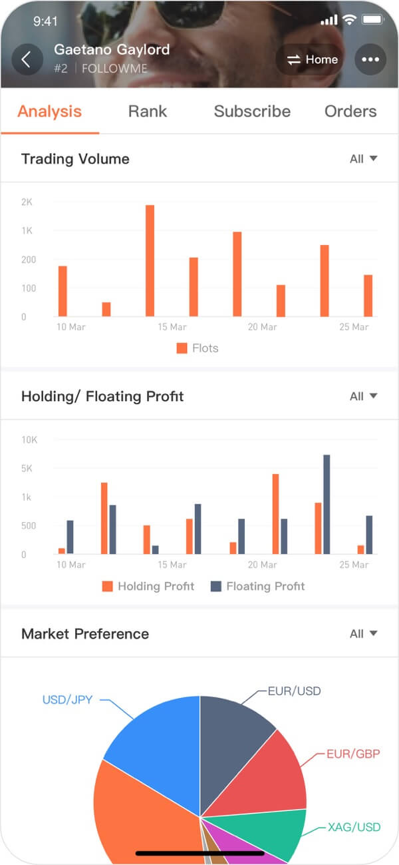The image size is (399, 865).
Task: Toggle Floating Profit legend series
Action: point(257,586)
